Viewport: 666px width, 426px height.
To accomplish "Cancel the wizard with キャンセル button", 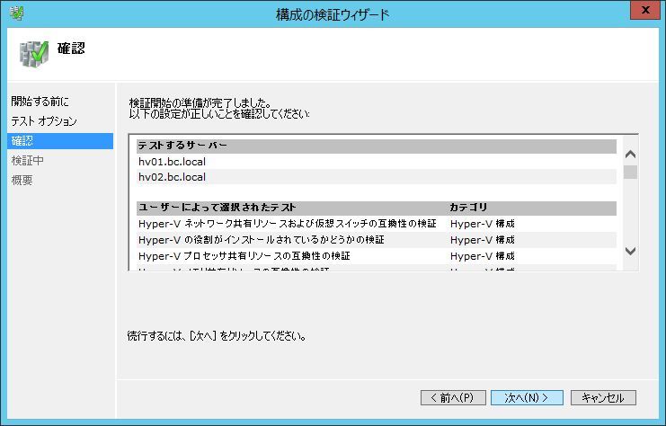I will [603, 397].
